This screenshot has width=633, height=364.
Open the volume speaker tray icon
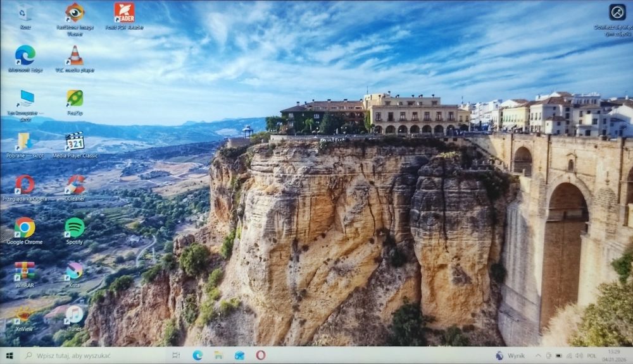tap(579, 356)
